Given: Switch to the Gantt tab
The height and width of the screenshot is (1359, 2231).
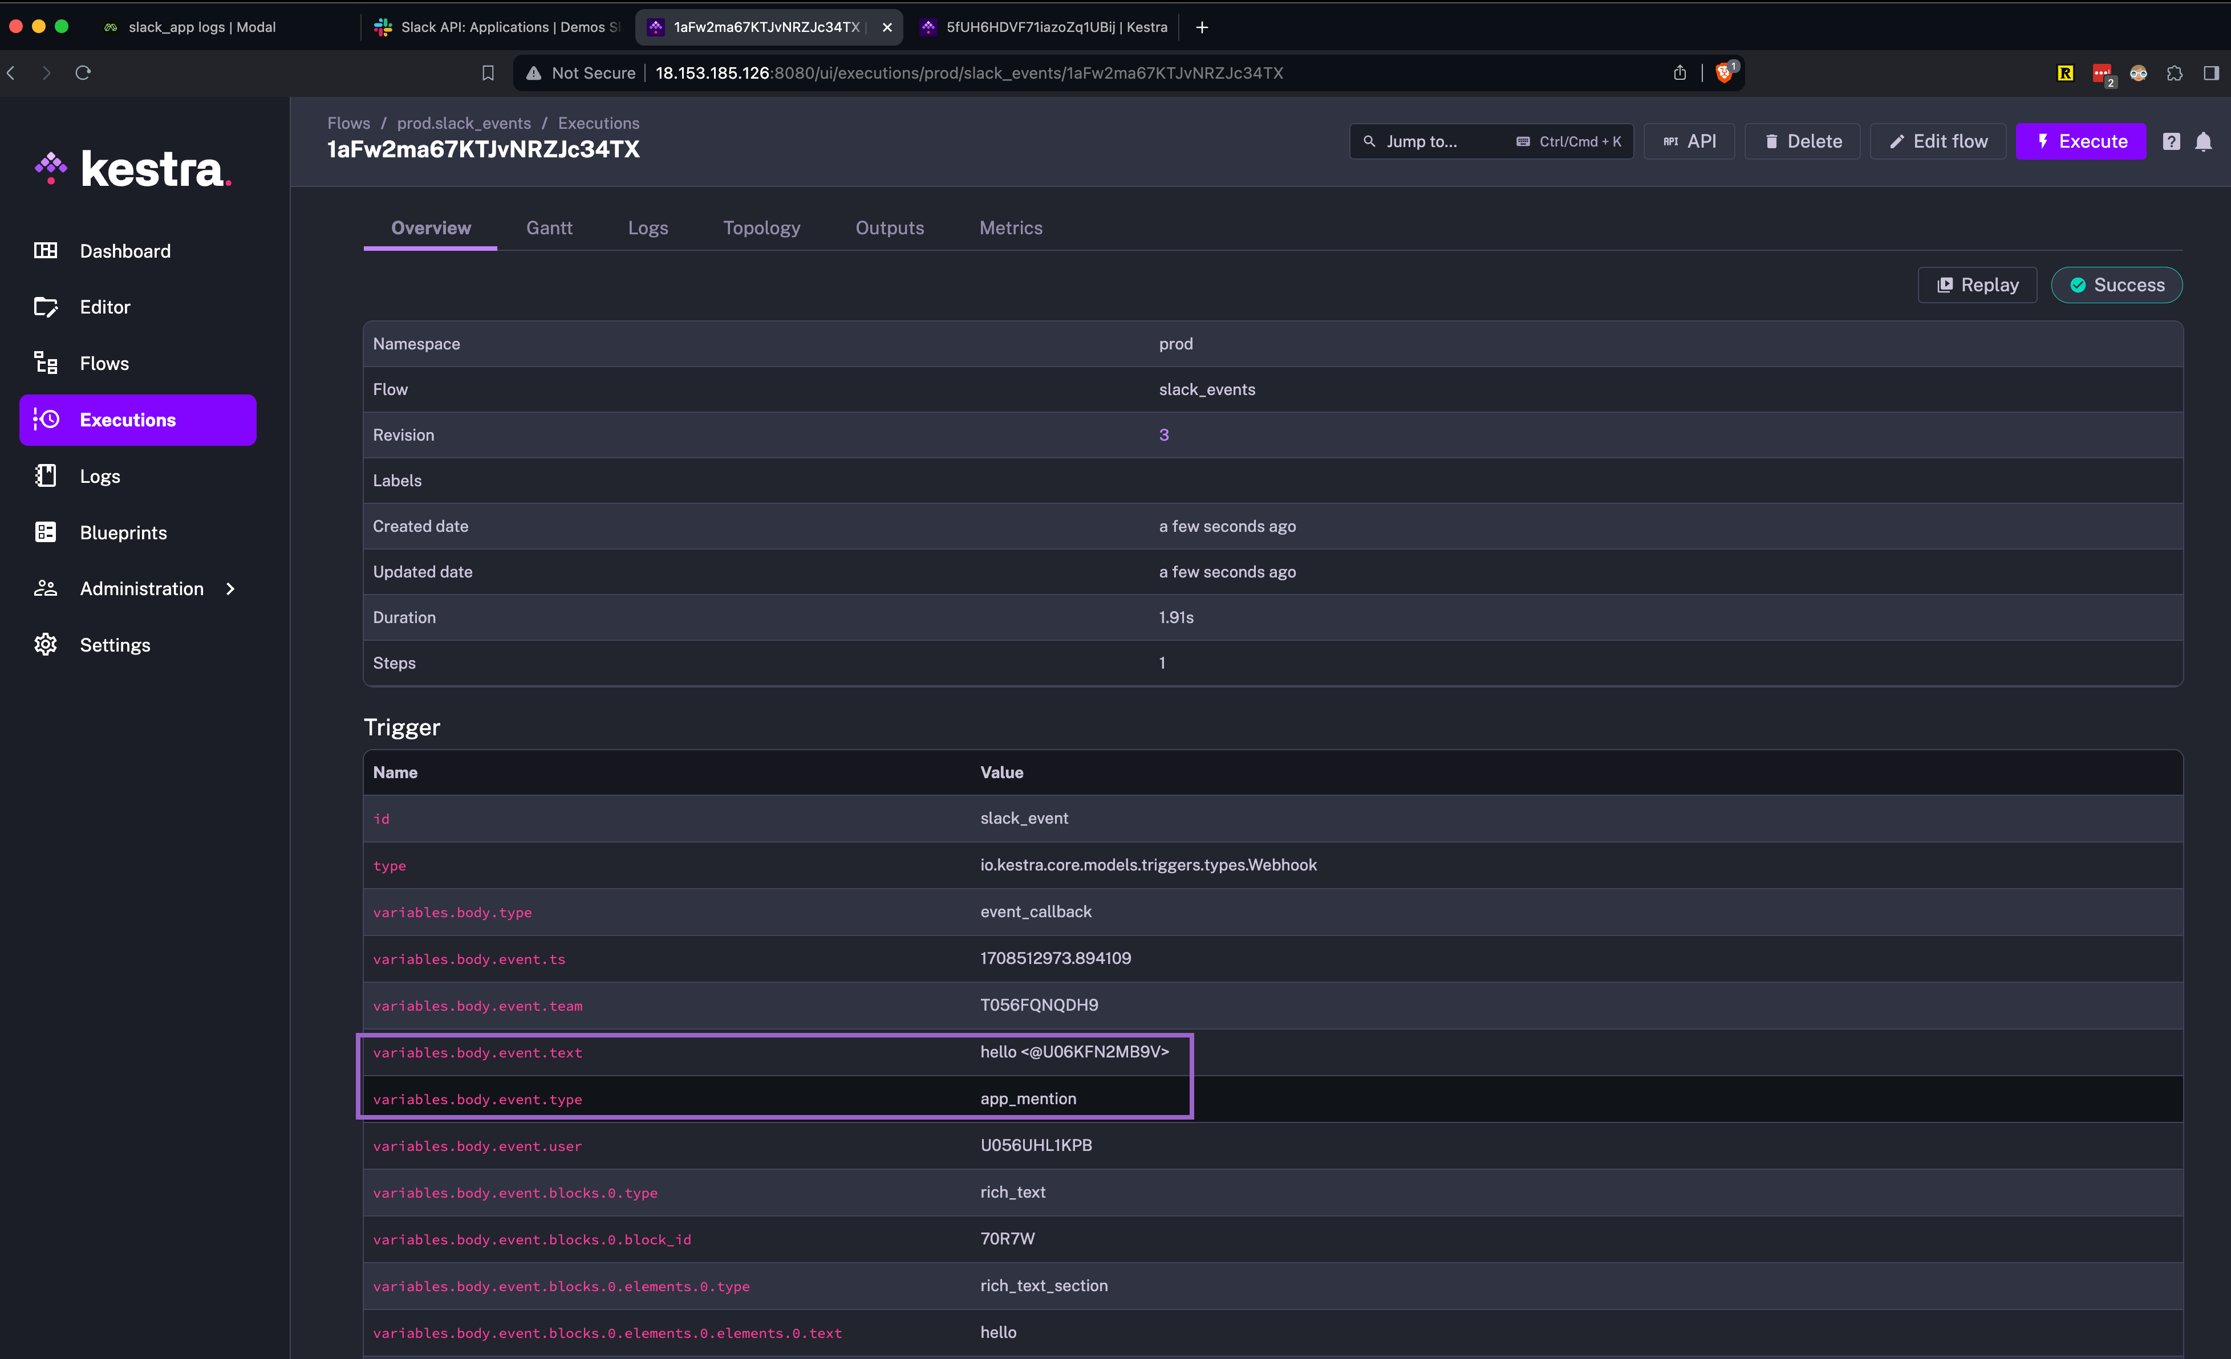Looking at the screenshot, I should pos(549,228).
